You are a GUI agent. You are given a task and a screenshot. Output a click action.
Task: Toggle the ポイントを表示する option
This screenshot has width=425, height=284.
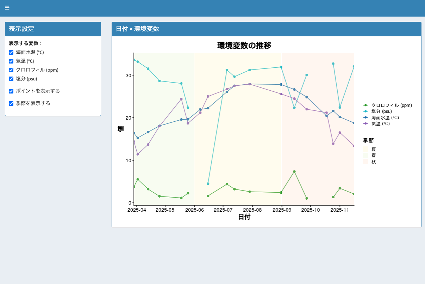(11, 91)
